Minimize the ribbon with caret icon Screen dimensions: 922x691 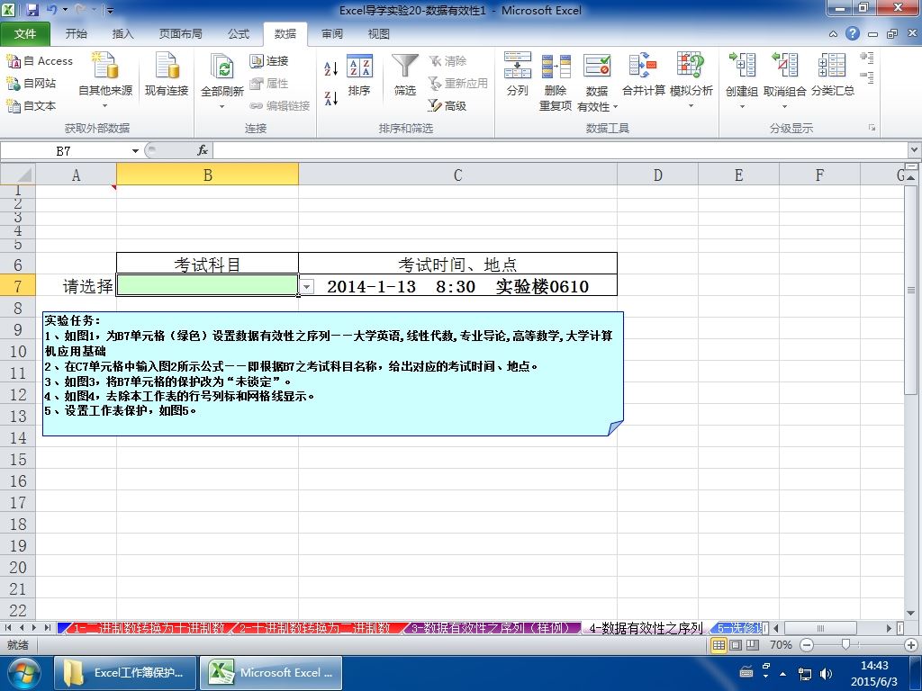click(833, 34)
